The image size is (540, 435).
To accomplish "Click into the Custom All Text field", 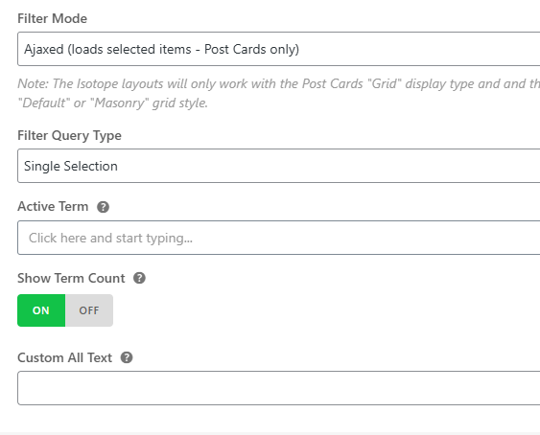I will (x=278, y=388).
